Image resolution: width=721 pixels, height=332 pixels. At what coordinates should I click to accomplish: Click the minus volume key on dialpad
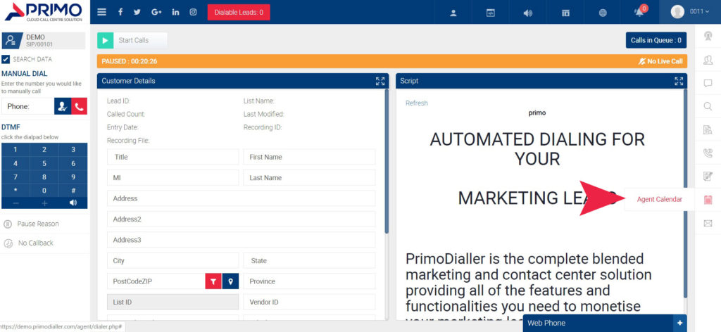click(15, 203)
